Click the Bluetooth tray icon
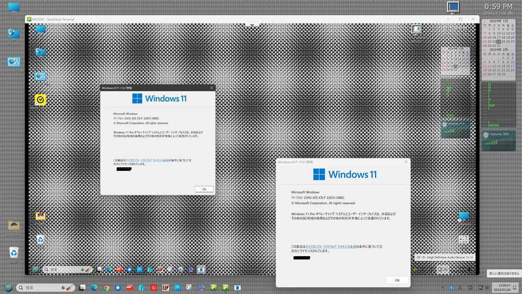 [451, 288]
